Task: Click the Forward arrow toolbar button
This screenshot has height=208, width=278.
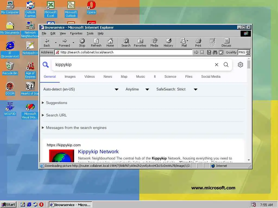Action: click(64, 43)
